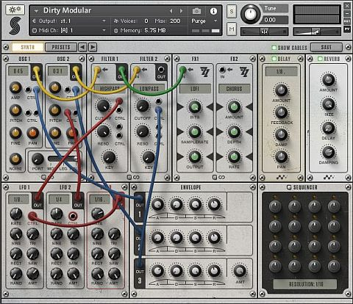
Task: Click the master volume slider in header
Action: [x=316, y=32]
